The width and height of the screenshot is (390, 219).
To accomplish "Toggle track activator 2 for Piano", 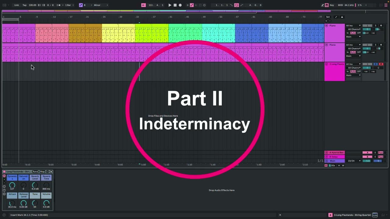I will tap(367, 45).
